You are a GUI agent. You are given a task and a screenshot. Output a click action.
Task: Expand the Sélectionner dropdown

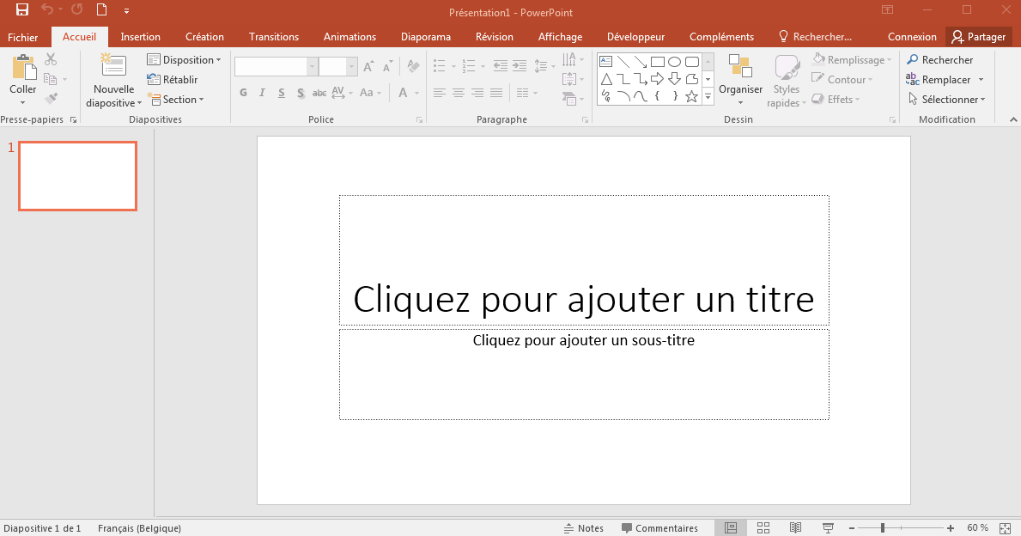tap(947, 100)
